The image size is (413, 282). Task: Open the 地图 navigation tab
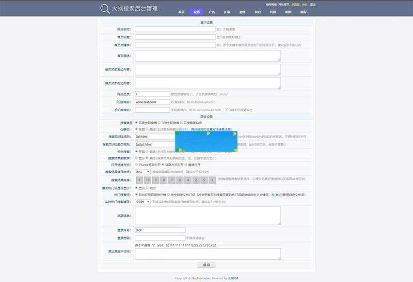288,11
